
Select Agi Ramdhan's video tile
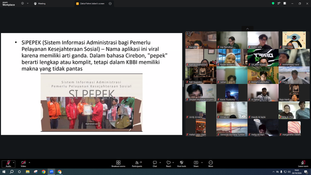tap(232, 40)
